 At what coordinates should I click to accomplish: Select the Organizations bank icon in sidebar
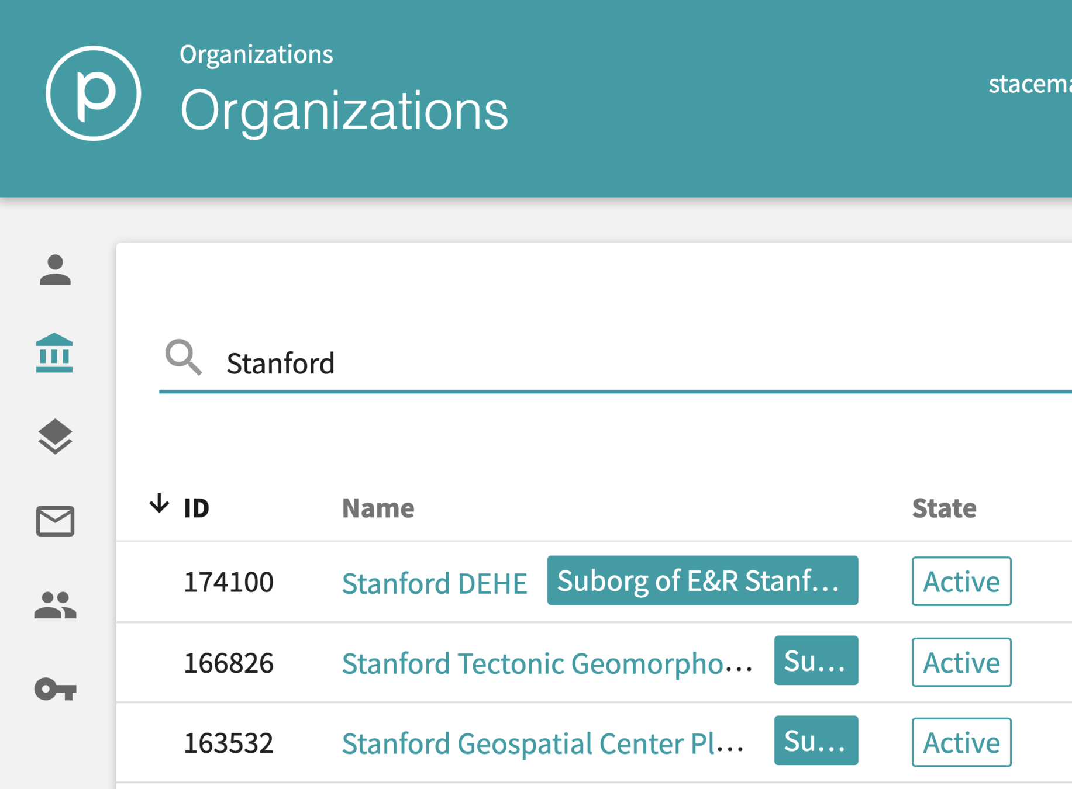(x=54, y=353)
